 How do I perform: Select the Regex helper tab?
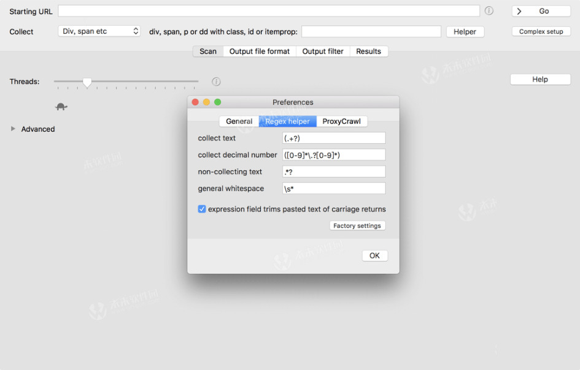click(x=287, y=121)
